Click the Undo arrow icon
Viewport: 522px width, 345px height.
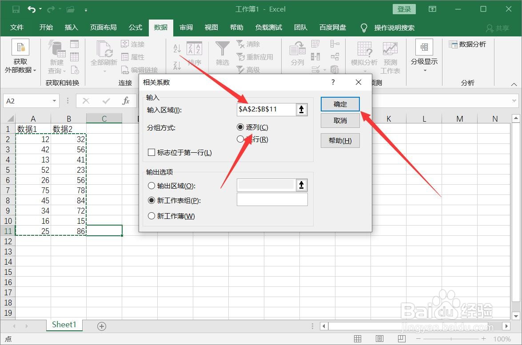(32, 9)
